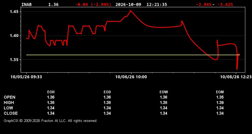Select the x-axis label 10/08/26 12:23
The height and width of the screenshot is (134, 252).
click(x=236, y=77)
